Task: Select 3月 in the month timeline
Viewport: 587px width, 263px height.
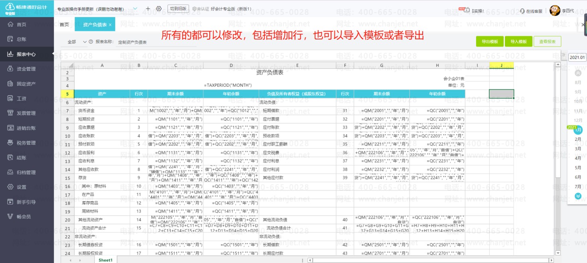Action: pos(577,149)
